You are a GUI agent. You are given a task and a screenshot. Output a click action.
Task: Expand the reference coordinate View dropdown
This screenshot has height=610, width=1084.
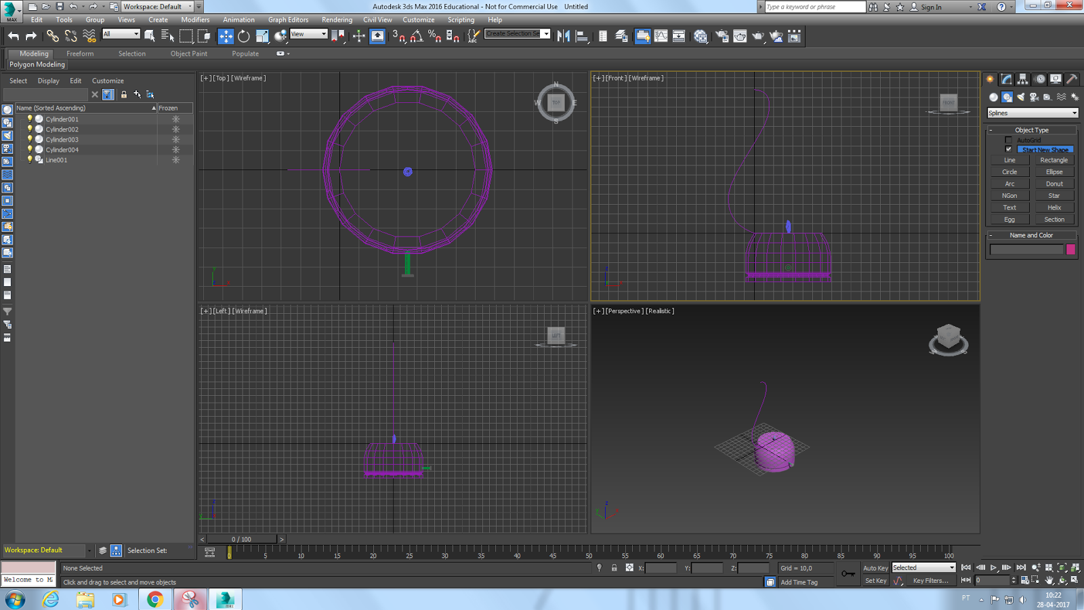(x=309, y=34)
